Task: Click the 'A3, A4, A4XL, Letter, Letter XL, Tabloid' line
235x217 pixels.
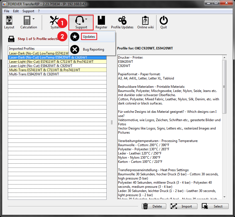Action: [146, 78]
